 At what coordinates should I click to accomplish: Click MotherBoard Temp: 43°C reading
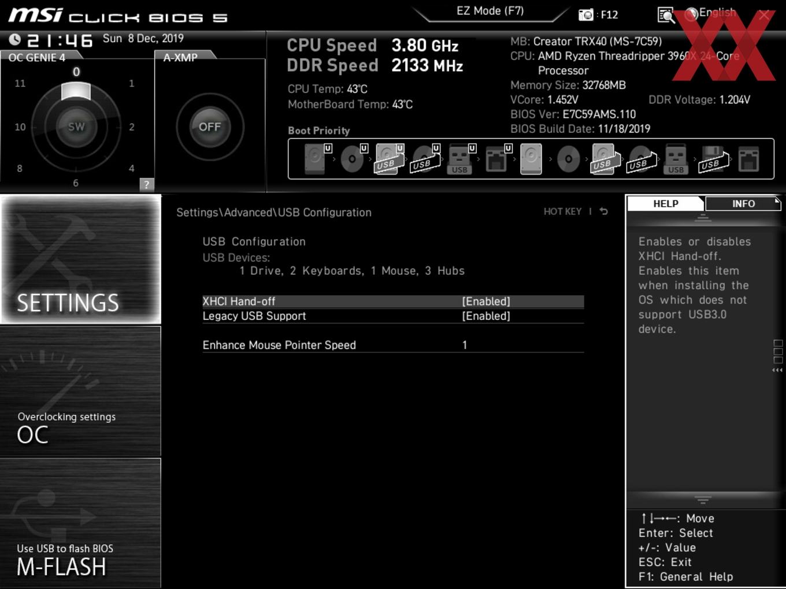point(350,104)
